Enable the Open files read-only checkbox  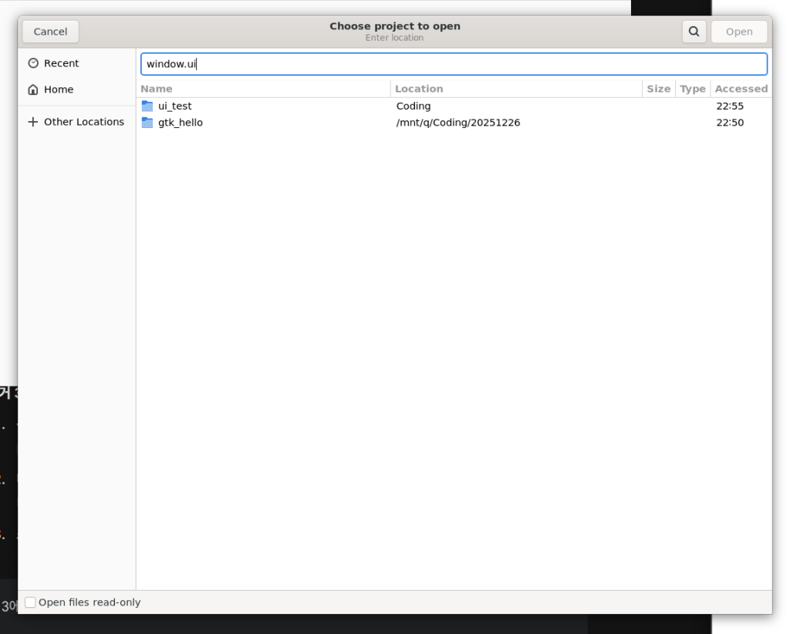tap(30, 602)
